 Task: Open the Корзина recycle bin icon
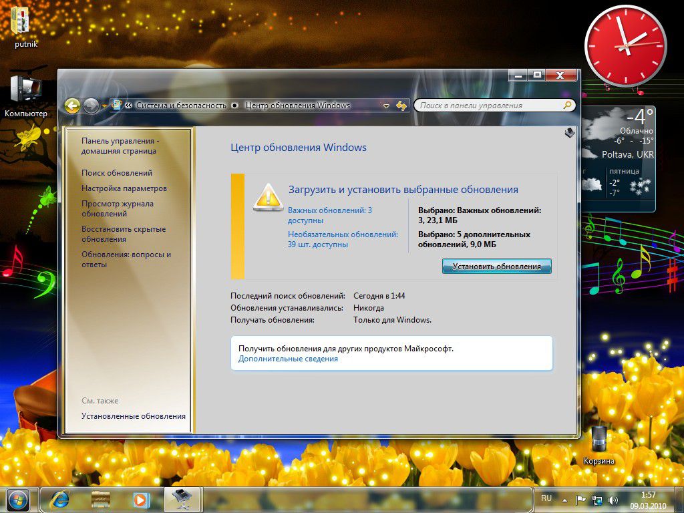coord(598,440)
